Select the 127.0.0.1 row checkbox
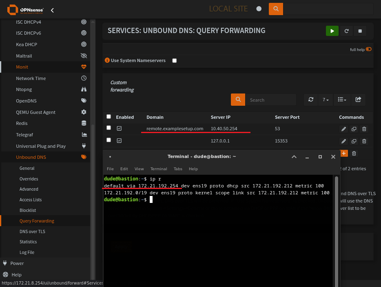 109,140
